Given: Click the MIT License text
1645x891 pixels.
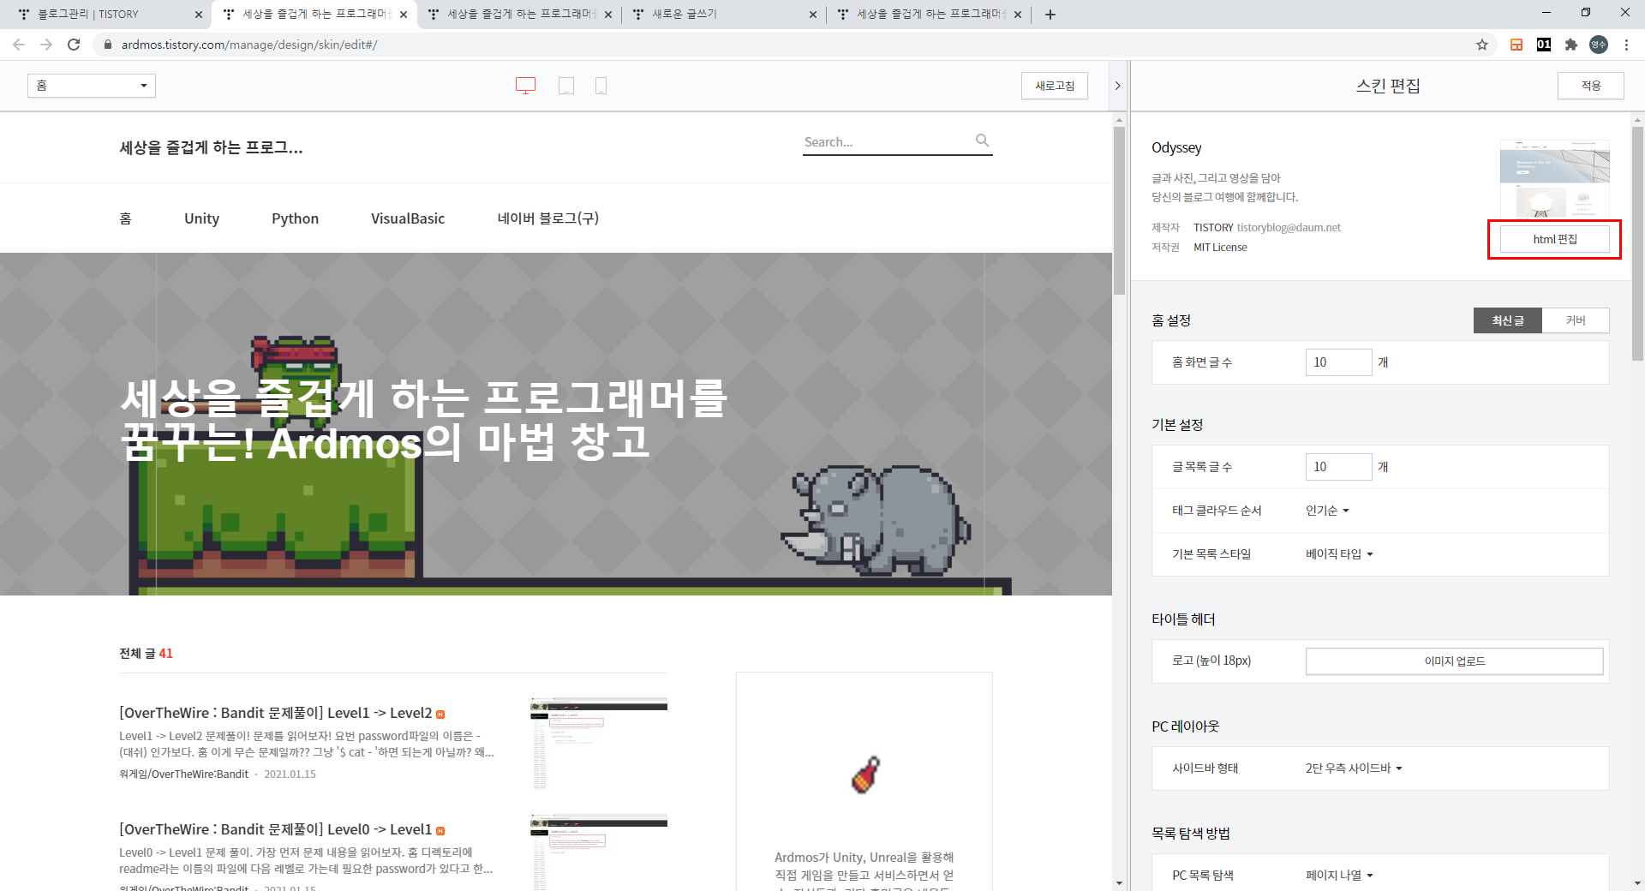Looking at the screenshot, I should coord(1220,248).
